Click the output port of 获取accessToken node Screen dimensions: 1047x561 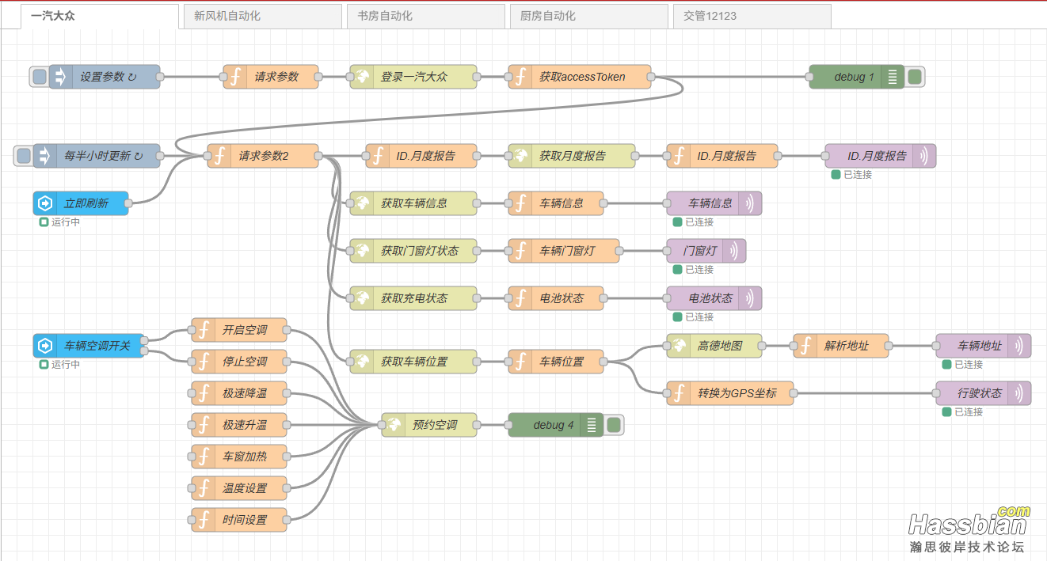651,77
